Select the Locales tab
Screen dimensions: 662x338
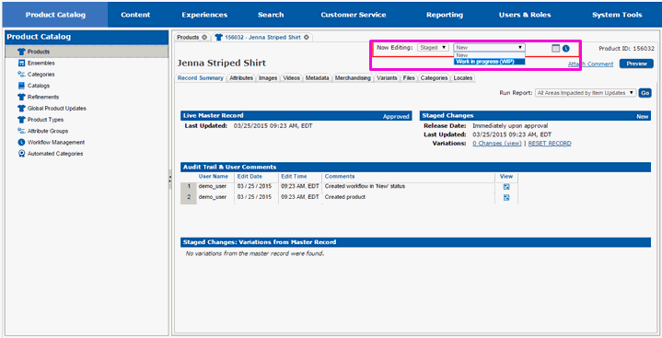point(463,78)
